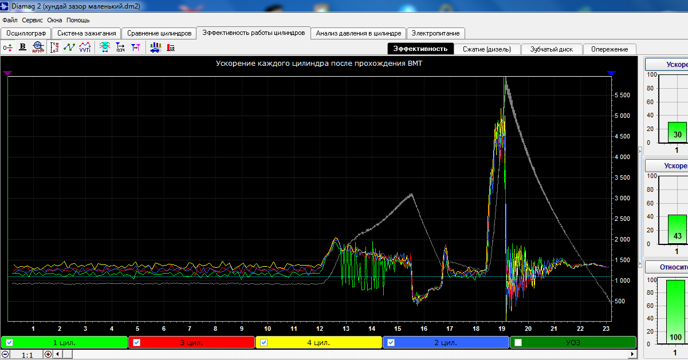Enable the УОЗ checkbox
Screen dimensions: 688x360
pos(518,343)
